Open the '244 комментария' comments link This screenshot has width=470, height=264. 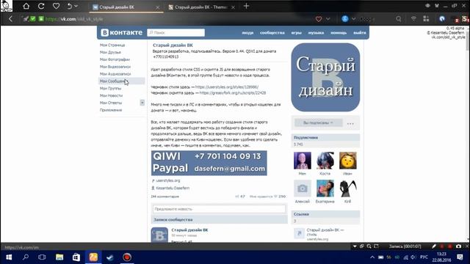click(x=164, y=197)
